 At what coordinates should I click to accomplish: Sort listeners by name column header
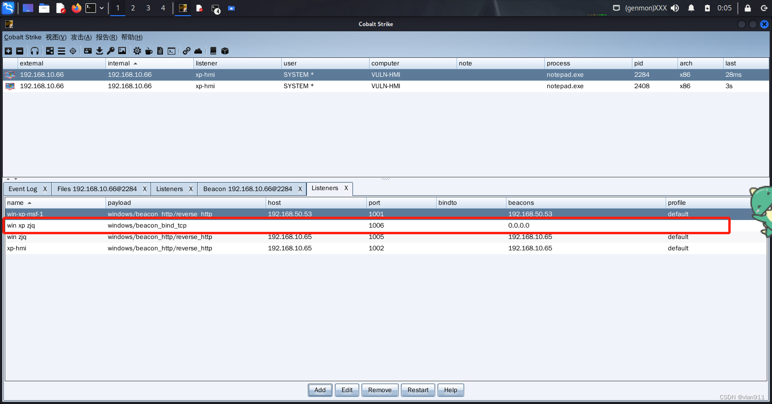click(55, 203)
